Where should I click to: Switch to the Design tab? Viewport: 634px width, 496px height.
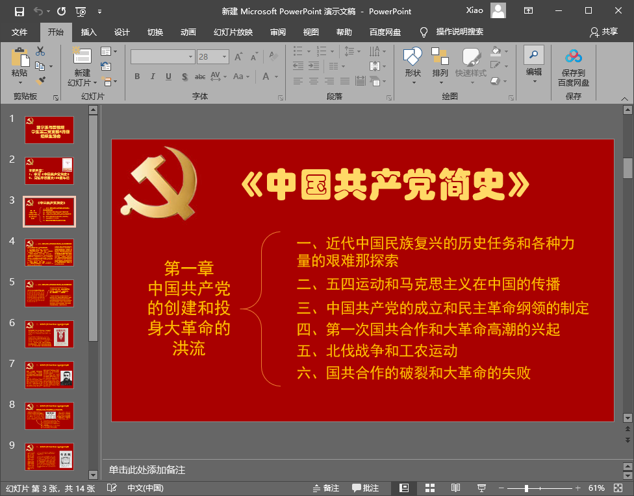point(121,32)
